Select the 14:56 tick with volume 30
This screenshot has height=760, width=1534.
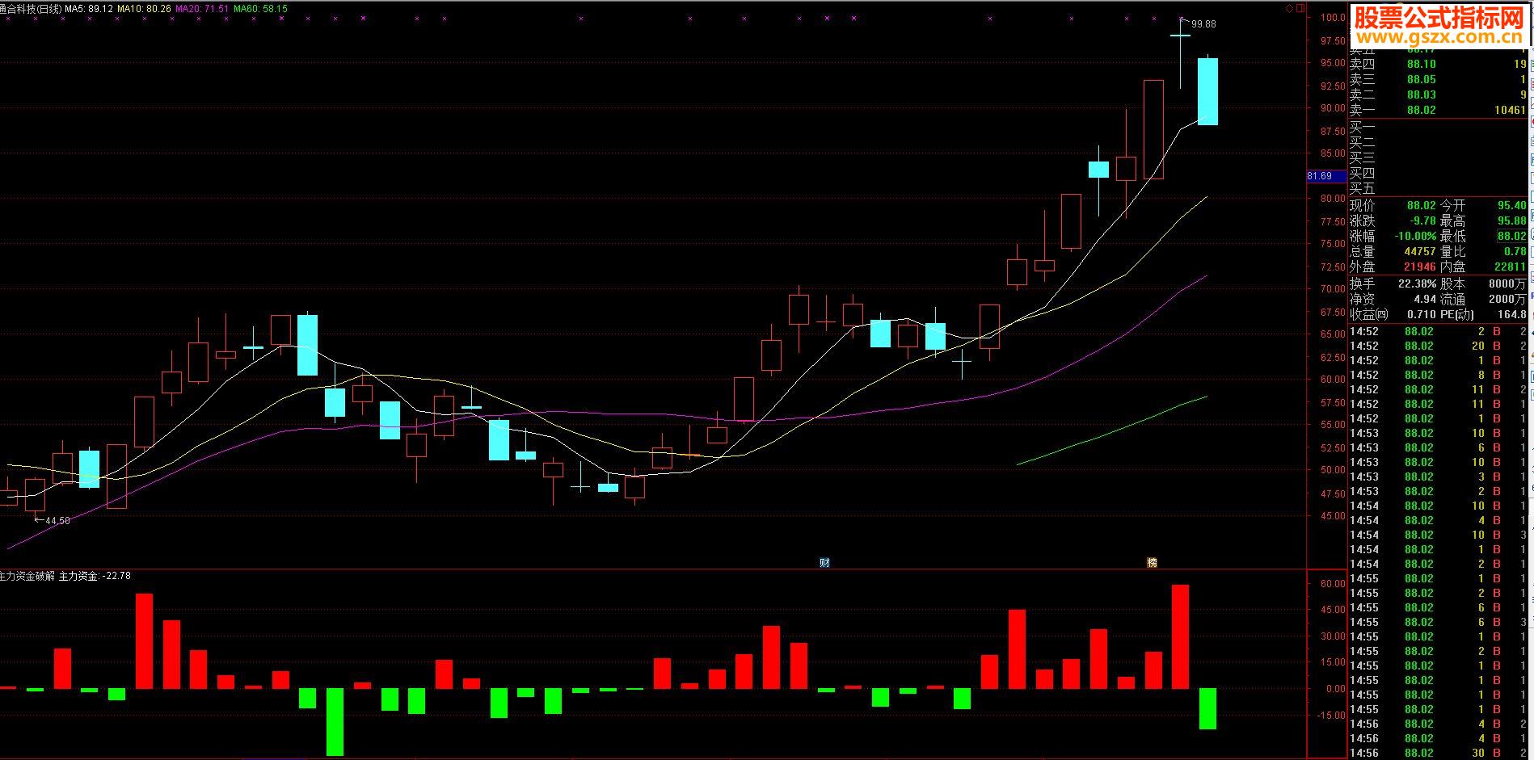(1438, 753)
